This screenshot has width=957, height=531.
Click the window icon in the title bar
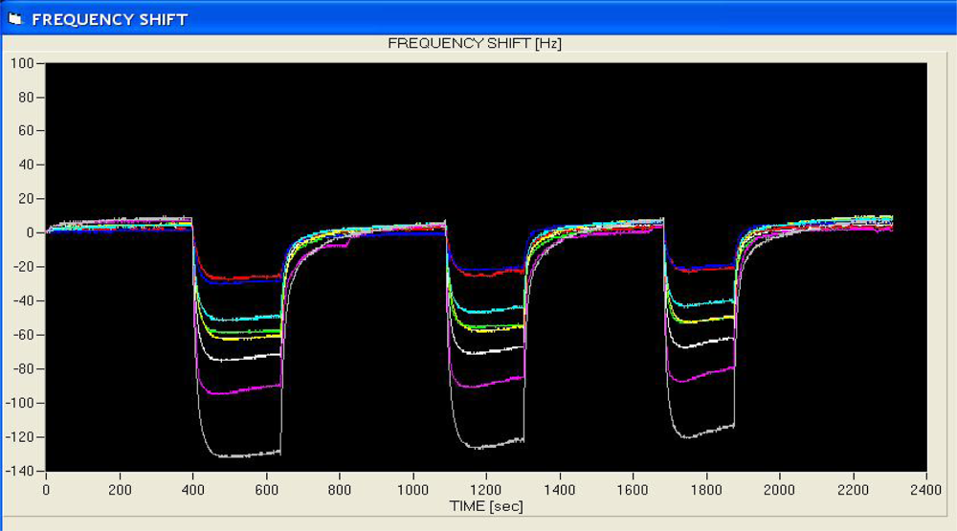14,19
